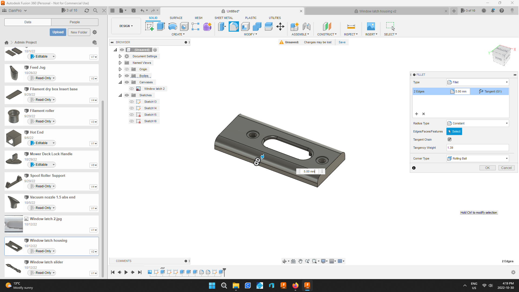Toggle visibility of Sketch13 layer
This screenshot has height=292, width=519.
coord(132,102)
